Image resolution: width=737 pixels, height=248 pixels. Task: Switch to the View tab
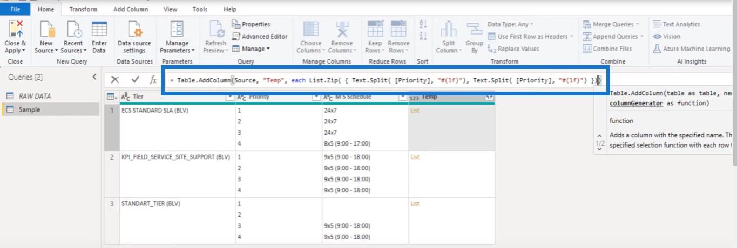[x=170, y=9]
